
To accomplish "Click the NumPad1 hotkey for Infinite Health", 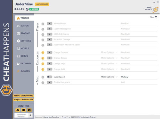I will tap(125, 23).
